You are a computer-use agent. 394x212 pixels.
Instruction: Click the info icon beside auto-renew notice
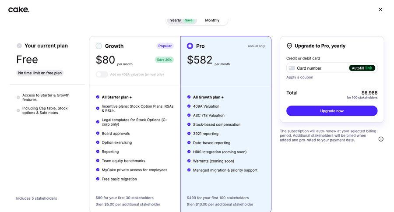381,139
